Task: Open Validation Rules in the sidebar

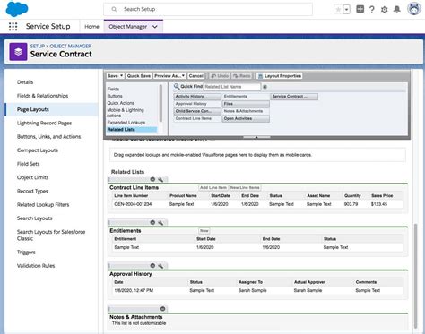Action: coord(36,266)
